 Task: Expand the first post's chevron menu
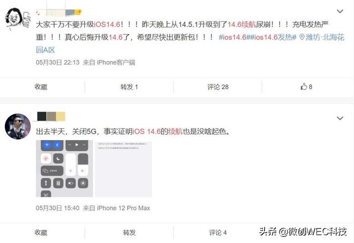coord(340,11)
